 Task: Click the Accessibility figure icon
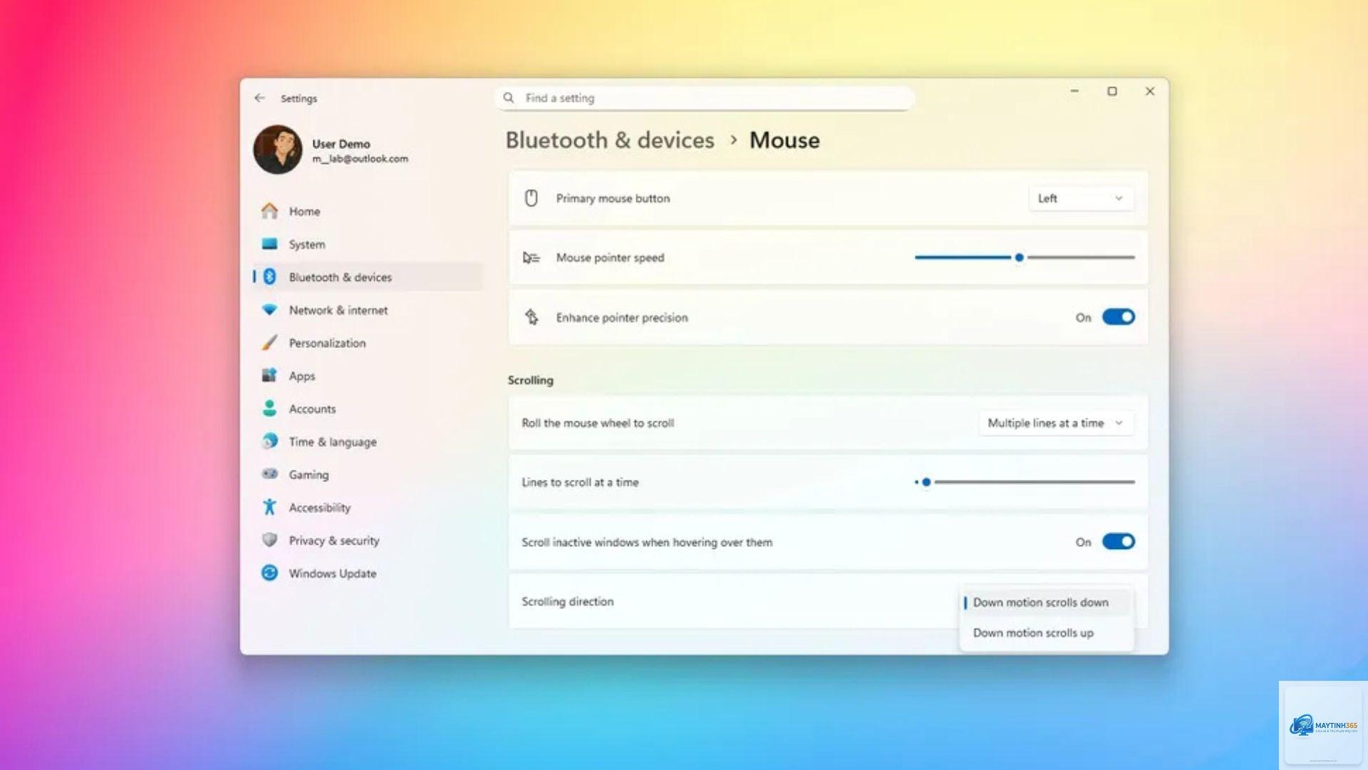point(269,507)
